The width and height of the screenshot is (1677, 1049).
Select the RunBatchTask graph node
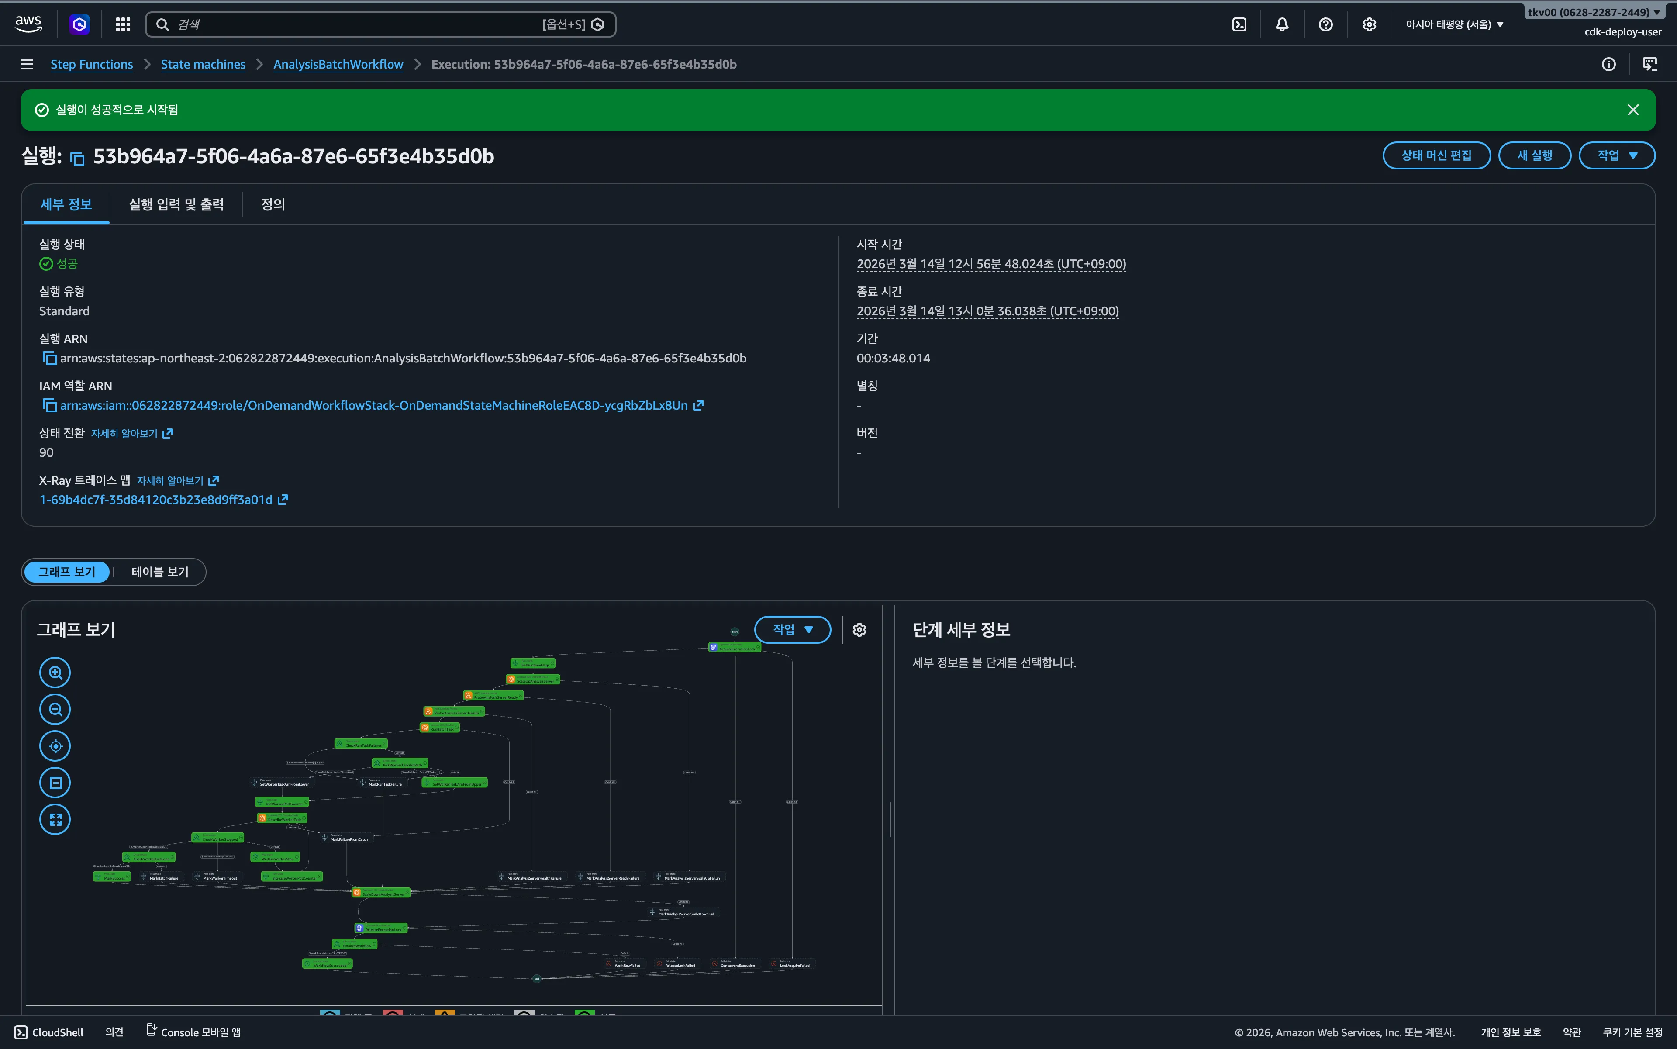(439, 728)
